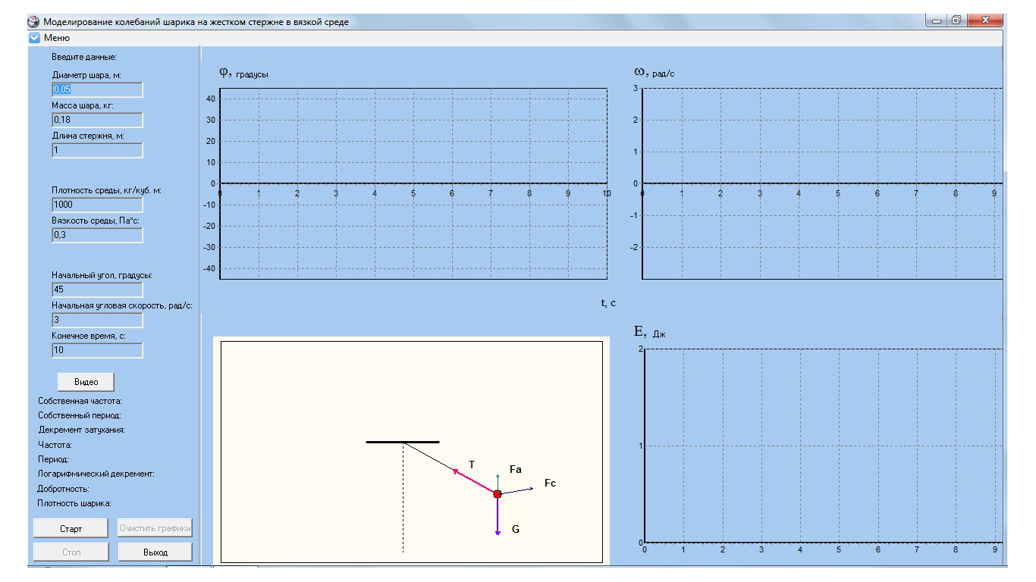
Task: Click the Плотность среды input field
Action: coord(97,205)
